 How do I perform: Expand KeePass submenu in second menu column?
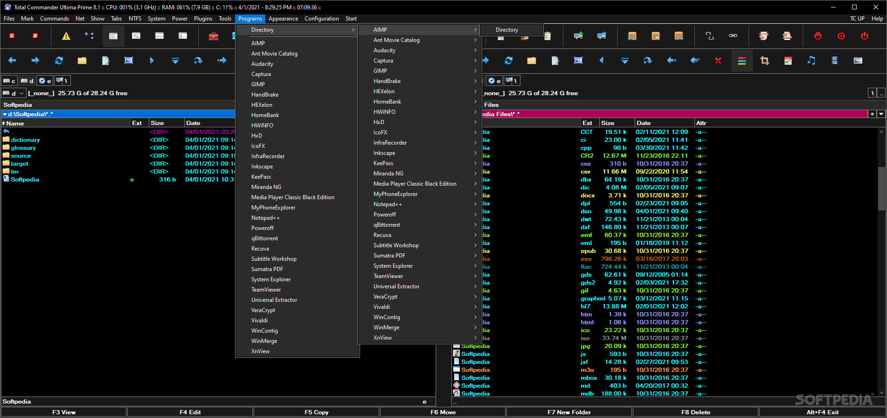coord(419,163)
